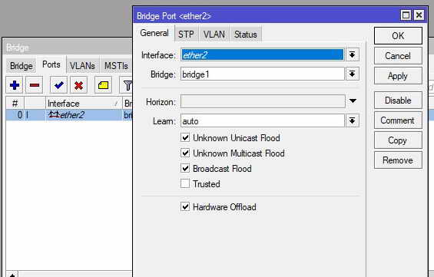Viewport: 434px width, 277px height.
Task: Switch to the General tab
Action: point(154,33)
